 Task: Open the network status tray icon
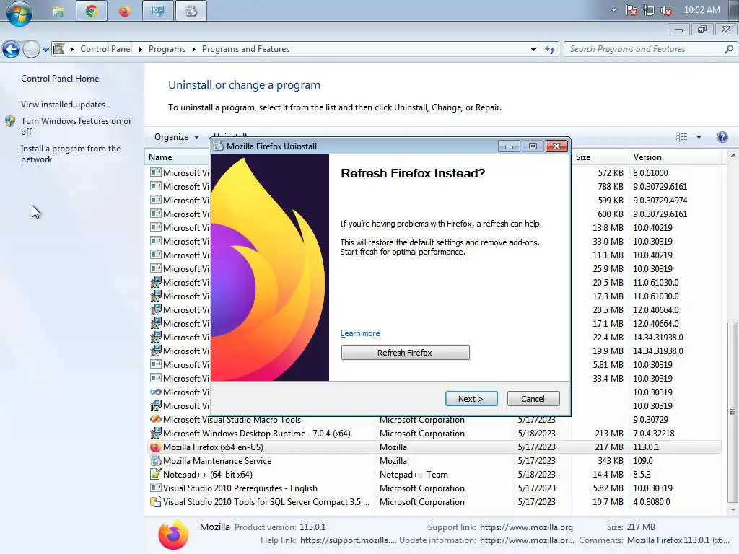[x=649, y=10]
